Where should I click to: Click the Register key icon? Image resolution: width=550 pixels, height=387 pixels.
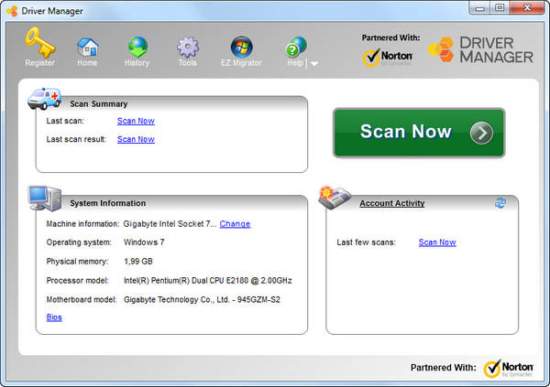click(x=39, y=44)
